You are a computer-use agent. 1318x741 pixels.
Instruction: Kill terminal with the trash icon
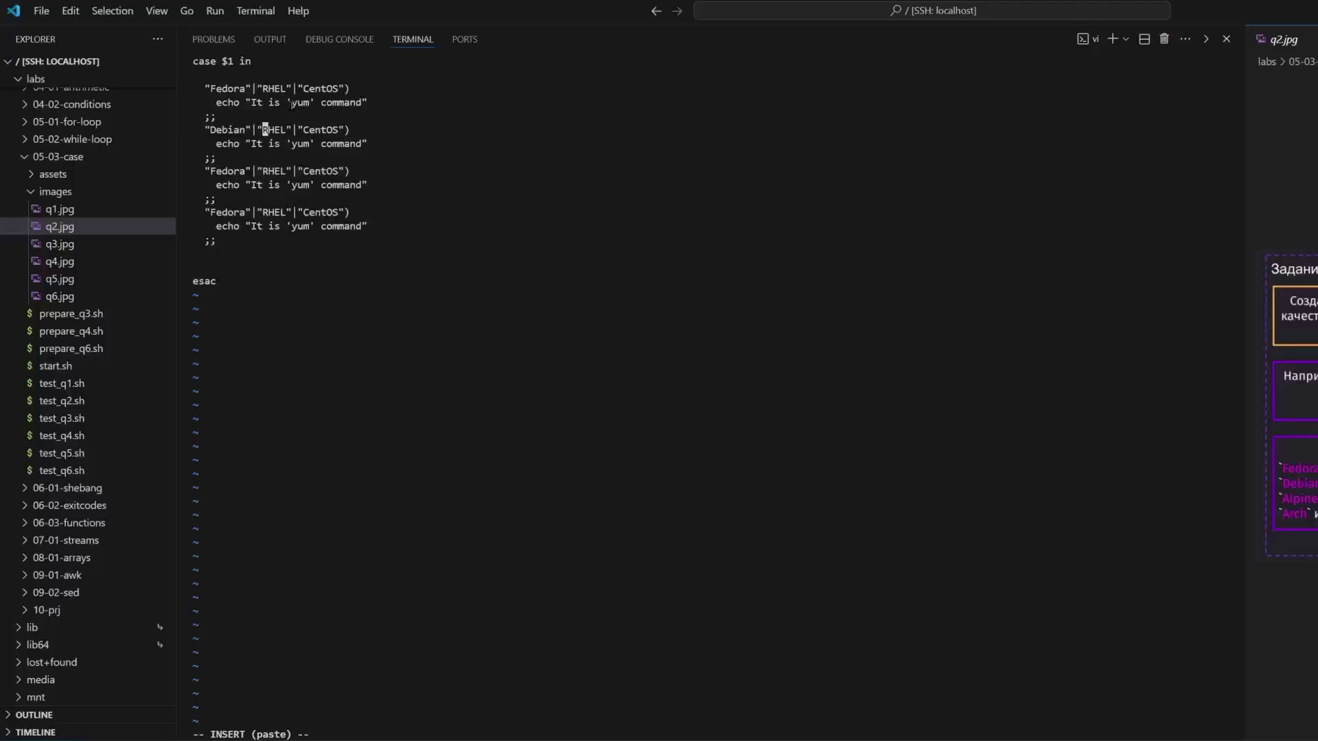[x=1164, y=39]
